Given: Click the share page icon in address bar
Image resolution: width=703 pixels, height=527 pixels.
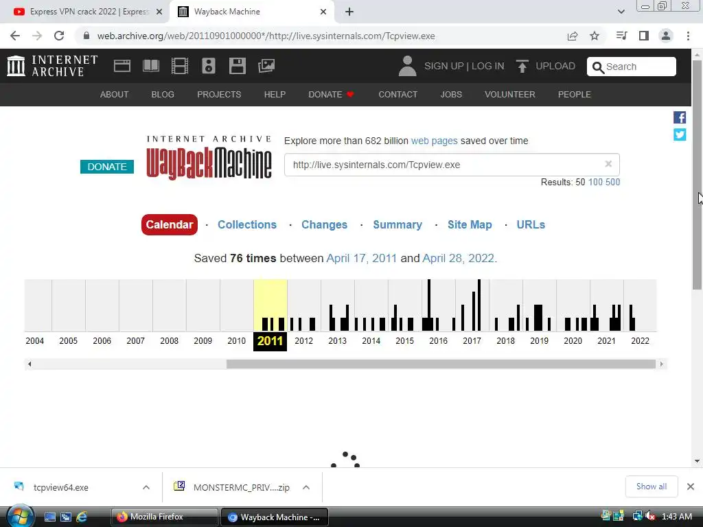Looking at the screenshot, I should 573,36.
